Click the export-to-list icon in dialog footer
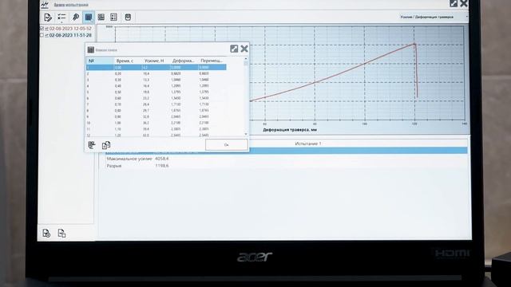This screenshot has height=287, width=511. [92, 145]
